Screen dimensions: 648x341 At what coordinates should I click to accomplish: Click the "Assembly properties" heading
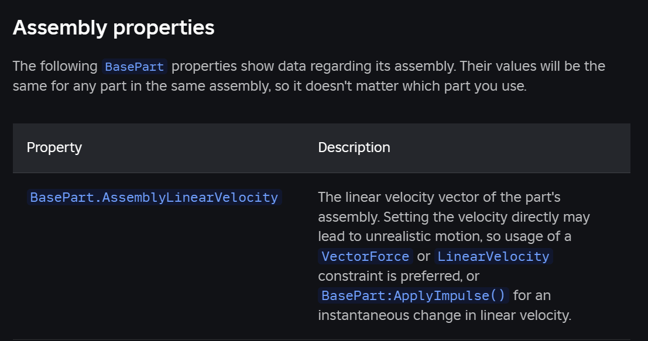(114, 27)
